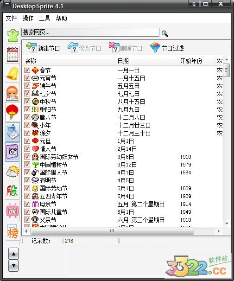Screen dimensions: 234x281
Task: Click the vertical scrollbar down arrow
Action: coord(227,224)
